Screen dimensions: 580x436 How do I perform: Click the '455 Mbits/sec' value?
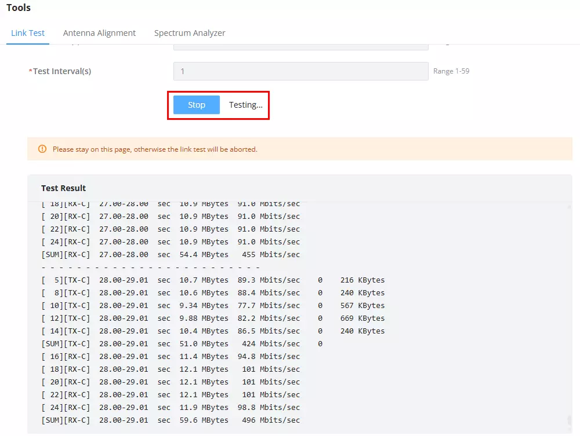tap(271, 254)
